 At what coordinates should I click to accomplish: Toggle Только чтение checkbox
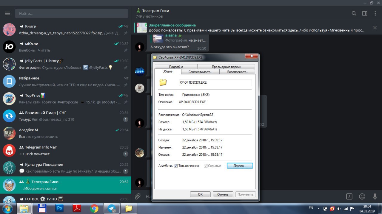(x=176, y=166)
